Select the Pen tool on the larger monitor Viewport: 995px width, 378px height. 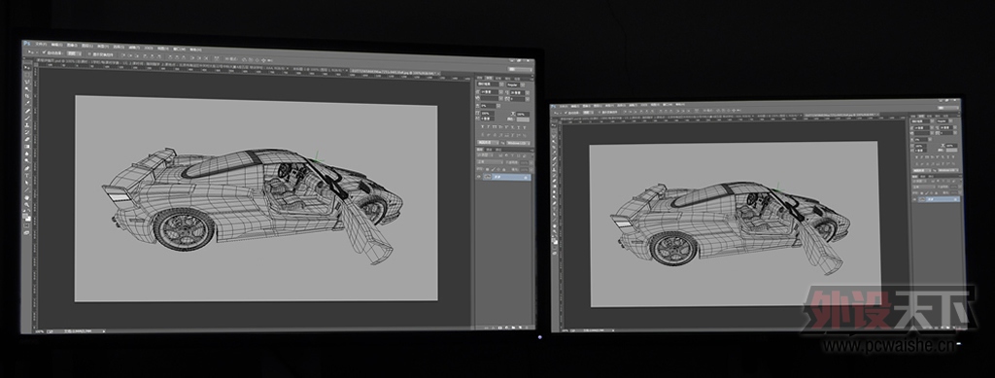pos(26,168)
